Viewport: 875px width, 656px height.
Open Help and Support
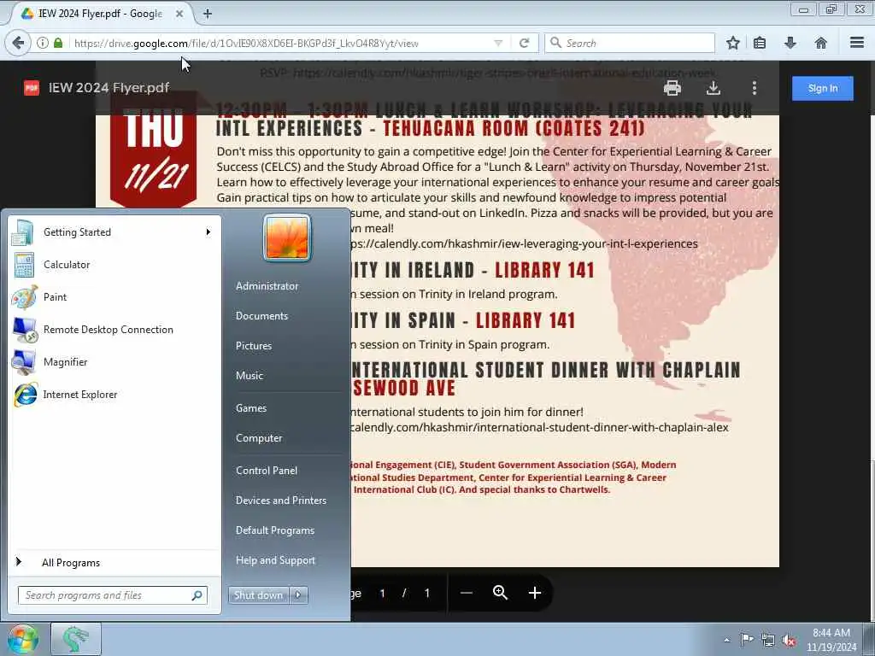tap(275, 560)
